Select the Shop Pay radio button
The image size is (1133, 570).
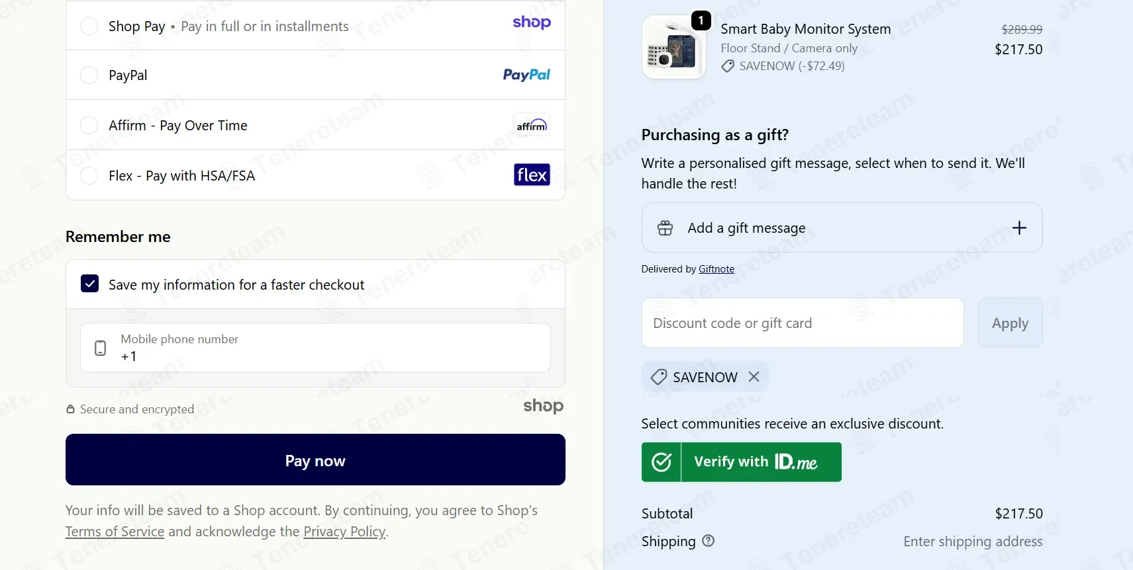click(89, 26)
